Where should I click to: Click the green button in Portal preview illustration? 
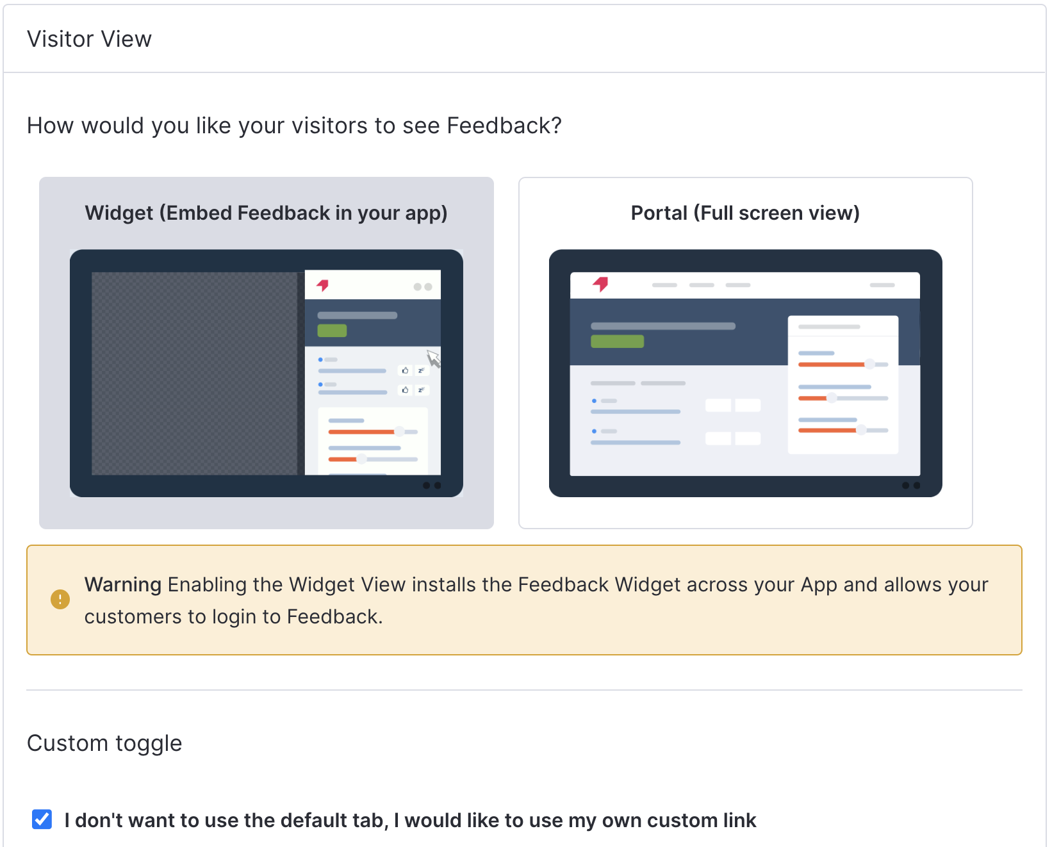point(617,341)
